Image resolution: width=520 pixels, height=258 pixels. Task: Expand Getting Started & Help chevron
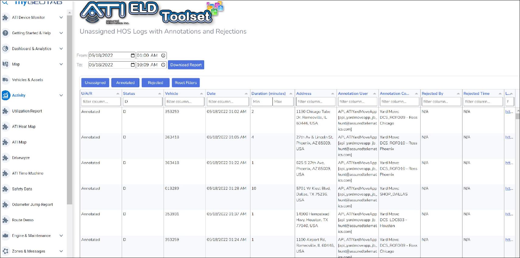61,33
